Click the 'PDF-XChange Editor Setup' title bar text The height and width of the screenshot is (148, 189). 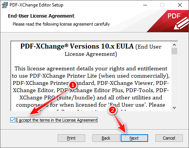[x=37, y=5]
